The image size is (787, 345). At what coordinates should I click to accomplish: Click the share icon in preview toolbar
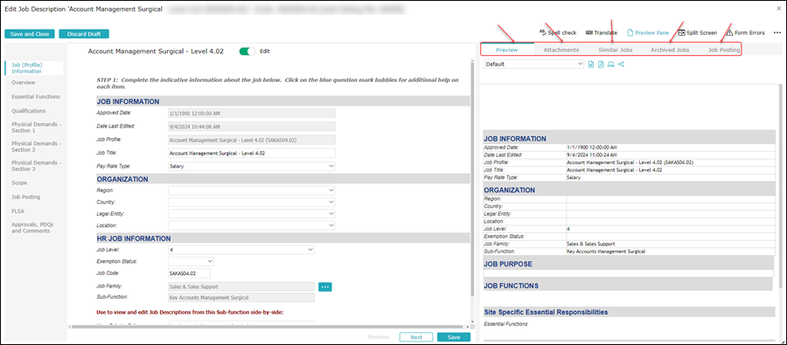point(622,64)
